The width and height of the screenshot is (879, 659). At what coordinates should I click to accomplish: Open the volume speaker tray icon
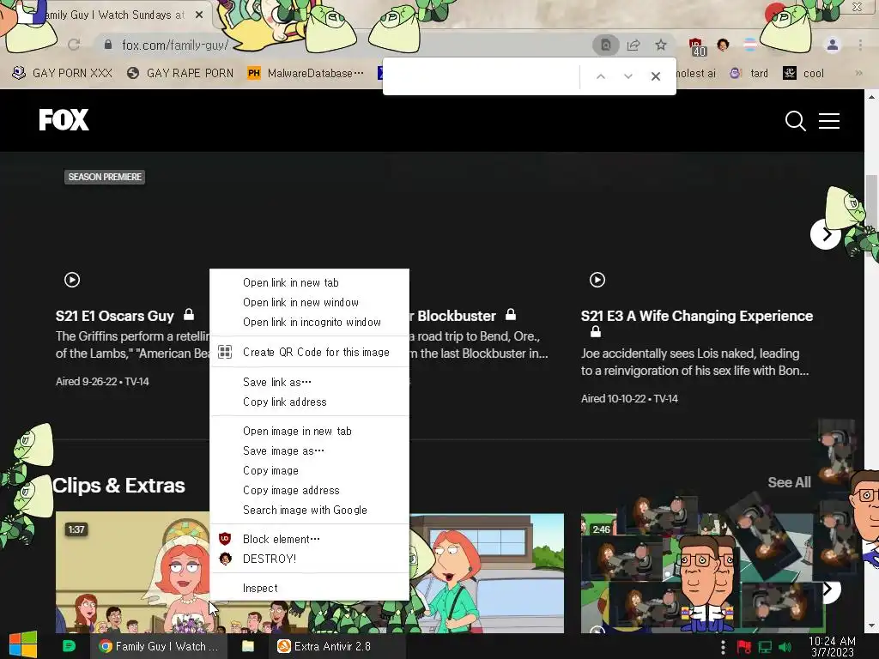[x=785, y=647]
